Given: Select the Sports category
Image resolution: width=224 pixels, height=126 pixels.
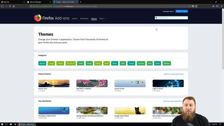Looking at the screenshot, I should (157, 63).
